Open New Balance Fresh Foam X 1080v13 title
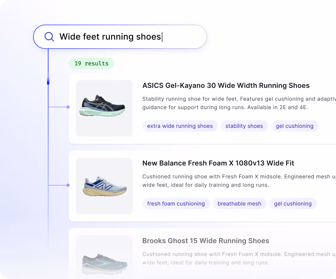 tap(218, 163)
